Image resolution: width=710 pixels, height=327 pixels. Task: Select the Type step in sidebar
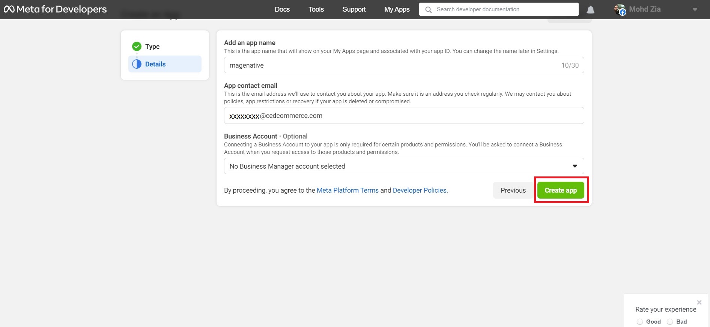pos(165,47)
